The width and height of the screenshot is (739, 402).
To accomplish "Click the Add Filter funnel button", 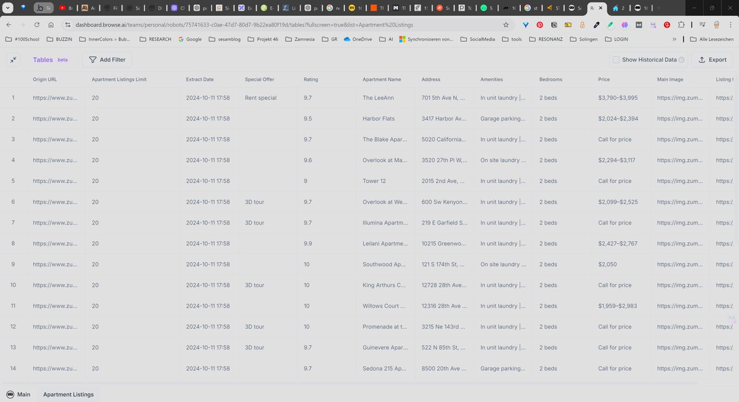I will click(107, 60).
